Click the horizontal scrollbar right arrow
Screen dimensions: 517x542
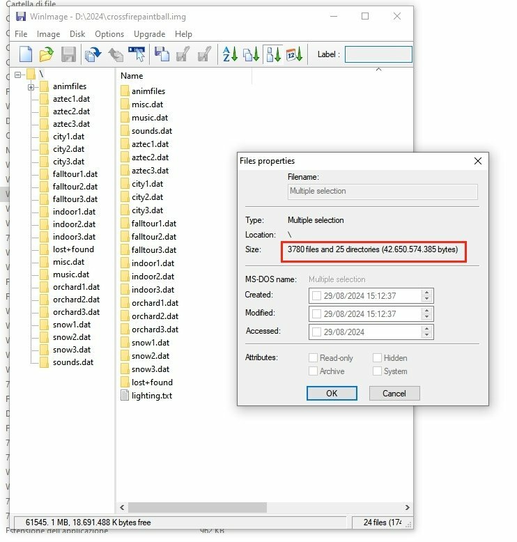click(x=407, y=508)
